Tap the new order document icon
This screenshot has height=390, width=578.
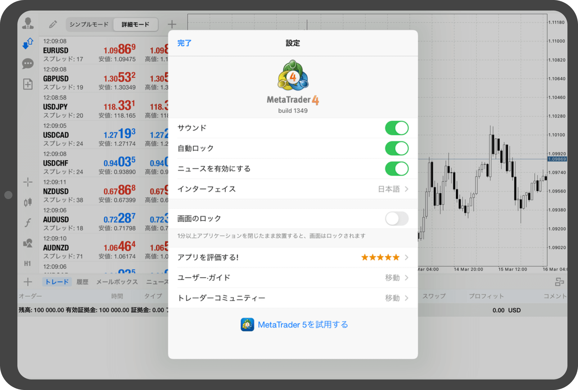pyautogui.click(x=28, y=84)
